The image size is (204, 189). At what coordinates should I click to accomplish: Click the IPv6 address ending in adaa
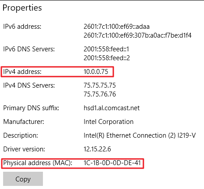(116, 27)
